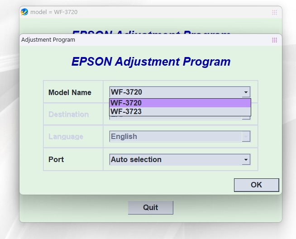296x239 pixels.
Task: Click the Adjustment Program dialog title bar
Action: 136,40
